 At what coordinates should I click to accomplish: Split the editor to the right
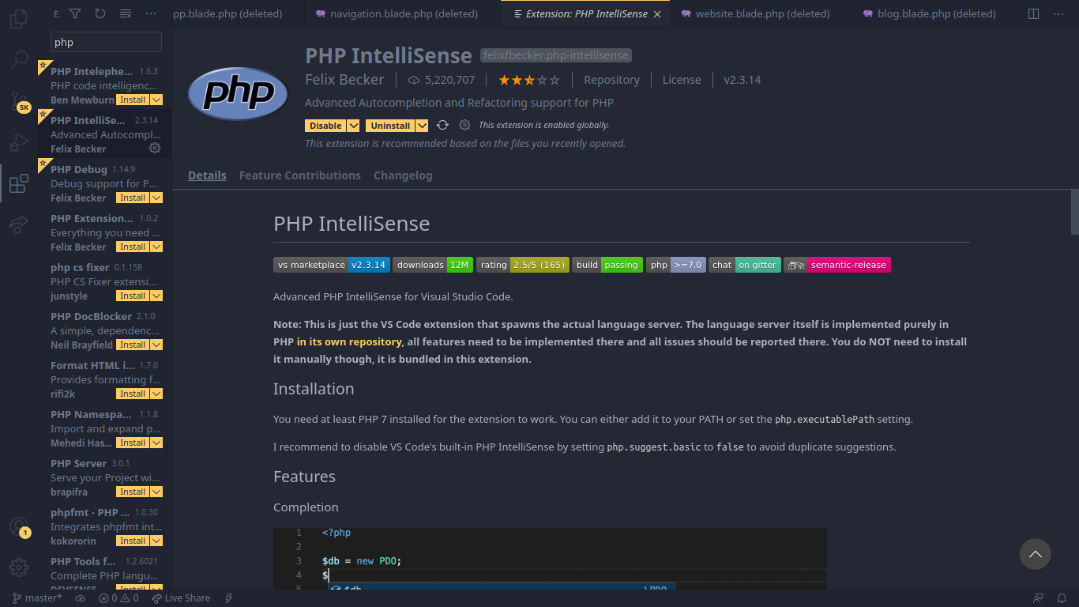click(x=1033, y=13)
